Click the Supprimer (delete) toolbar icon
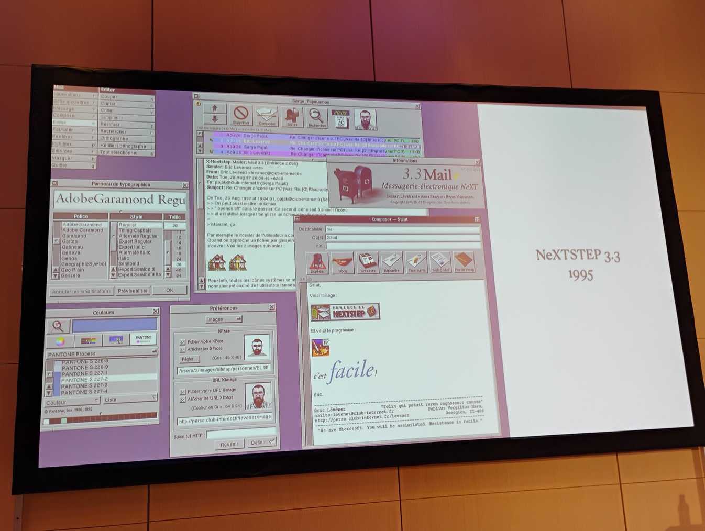Screen dimensions: 705x531 pos(241,116)
